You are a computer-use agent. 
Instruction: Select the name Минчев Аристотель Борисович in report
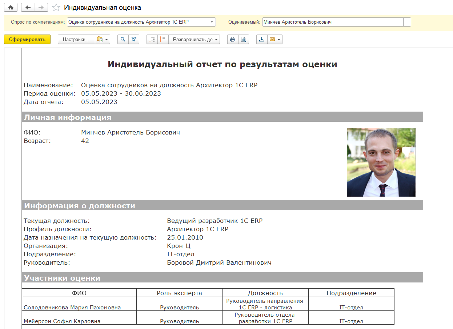[131, 132]
